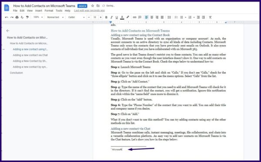The width and height of the screenshot is (261, 162).
Task: Star this document
Action: click(93, 6)
